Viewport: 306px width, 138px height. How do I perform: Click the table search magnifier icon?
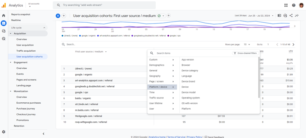[x=63, y=44]
